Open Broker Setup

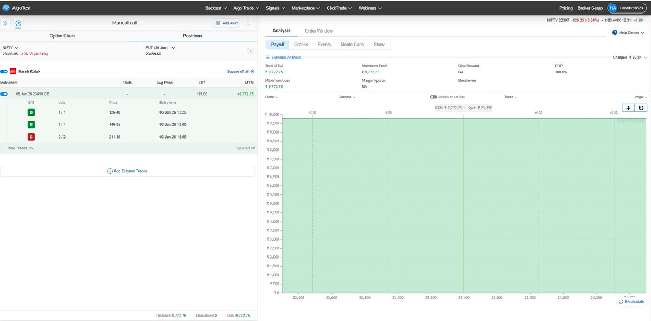coord(590,8)
